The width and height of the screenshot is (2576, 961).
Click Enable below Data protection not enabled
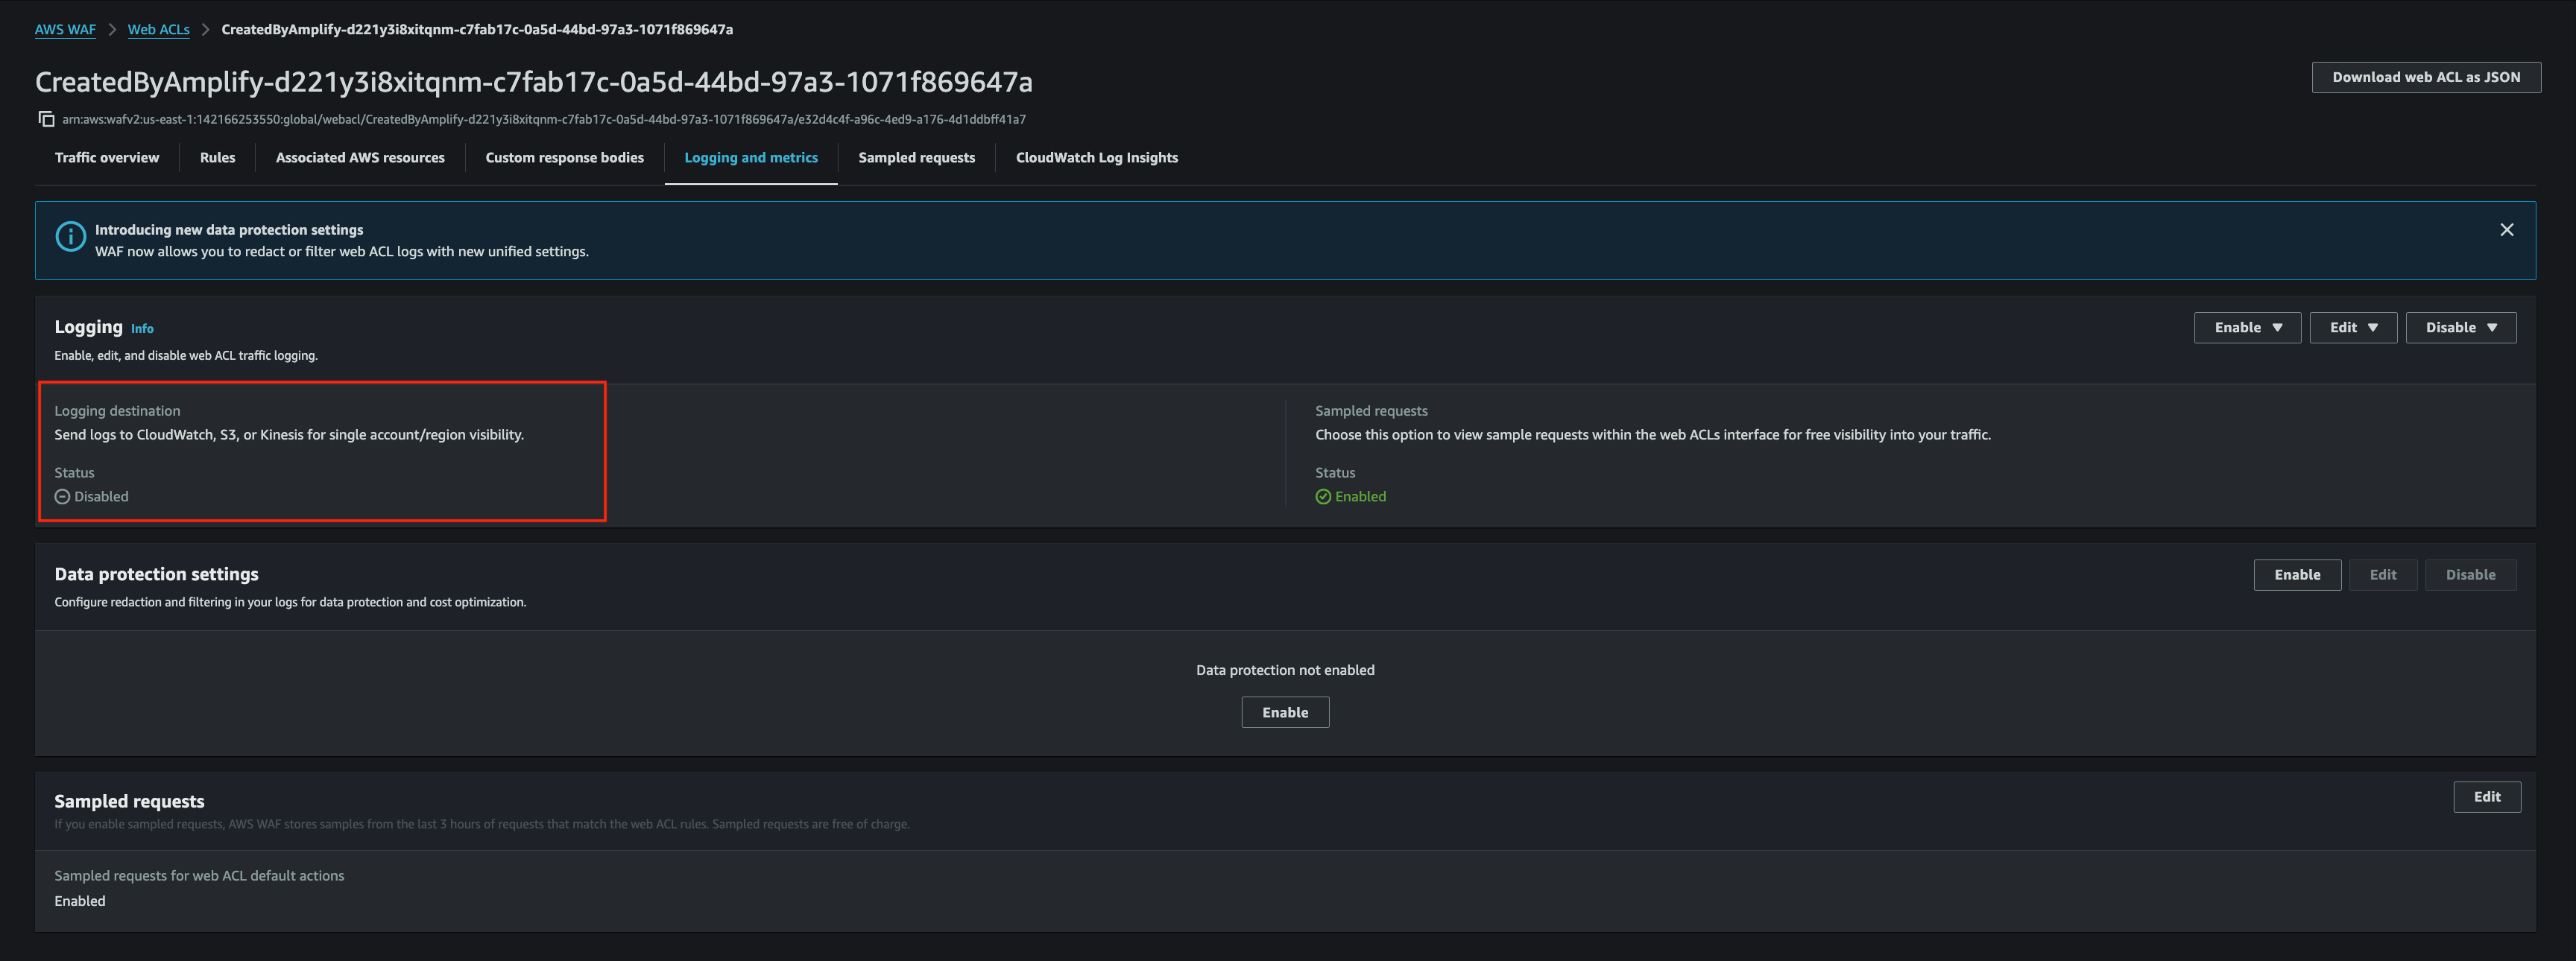click(1285, 712)
